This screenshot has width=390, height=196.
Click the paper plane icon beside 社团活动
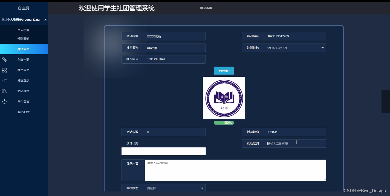[4, 81]
